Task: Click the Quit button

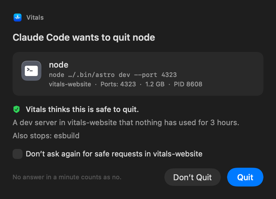Action: 245,177
